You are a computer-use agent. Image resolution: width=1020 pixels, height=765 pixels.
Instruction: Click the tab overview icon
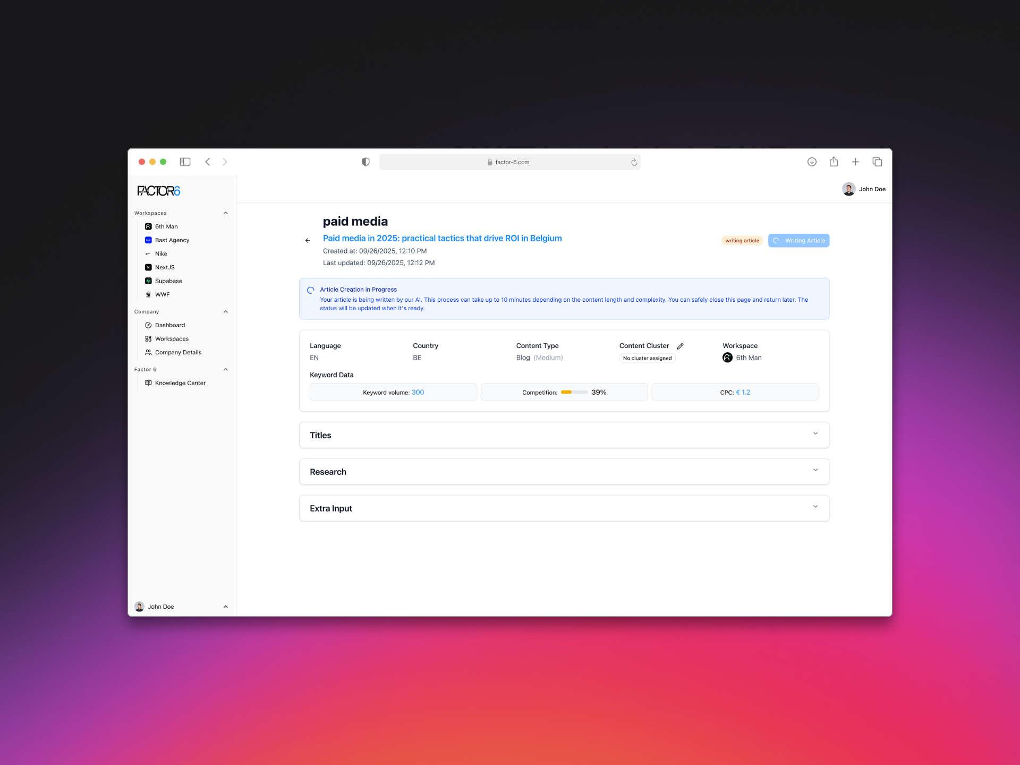coord(877,162)
